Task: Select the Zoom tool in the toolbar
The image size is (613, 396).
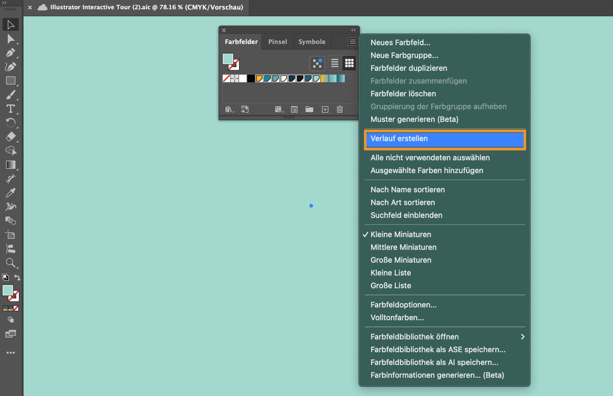Action: pyautogui.click(x=11, y=263)
